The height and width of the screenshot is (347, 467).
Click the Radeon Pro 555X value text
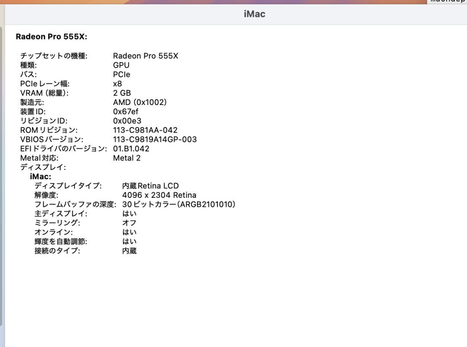(x=146, y=56)
